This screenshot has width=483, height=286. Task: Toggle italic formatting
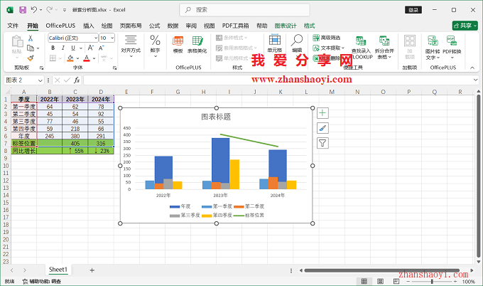63,48
